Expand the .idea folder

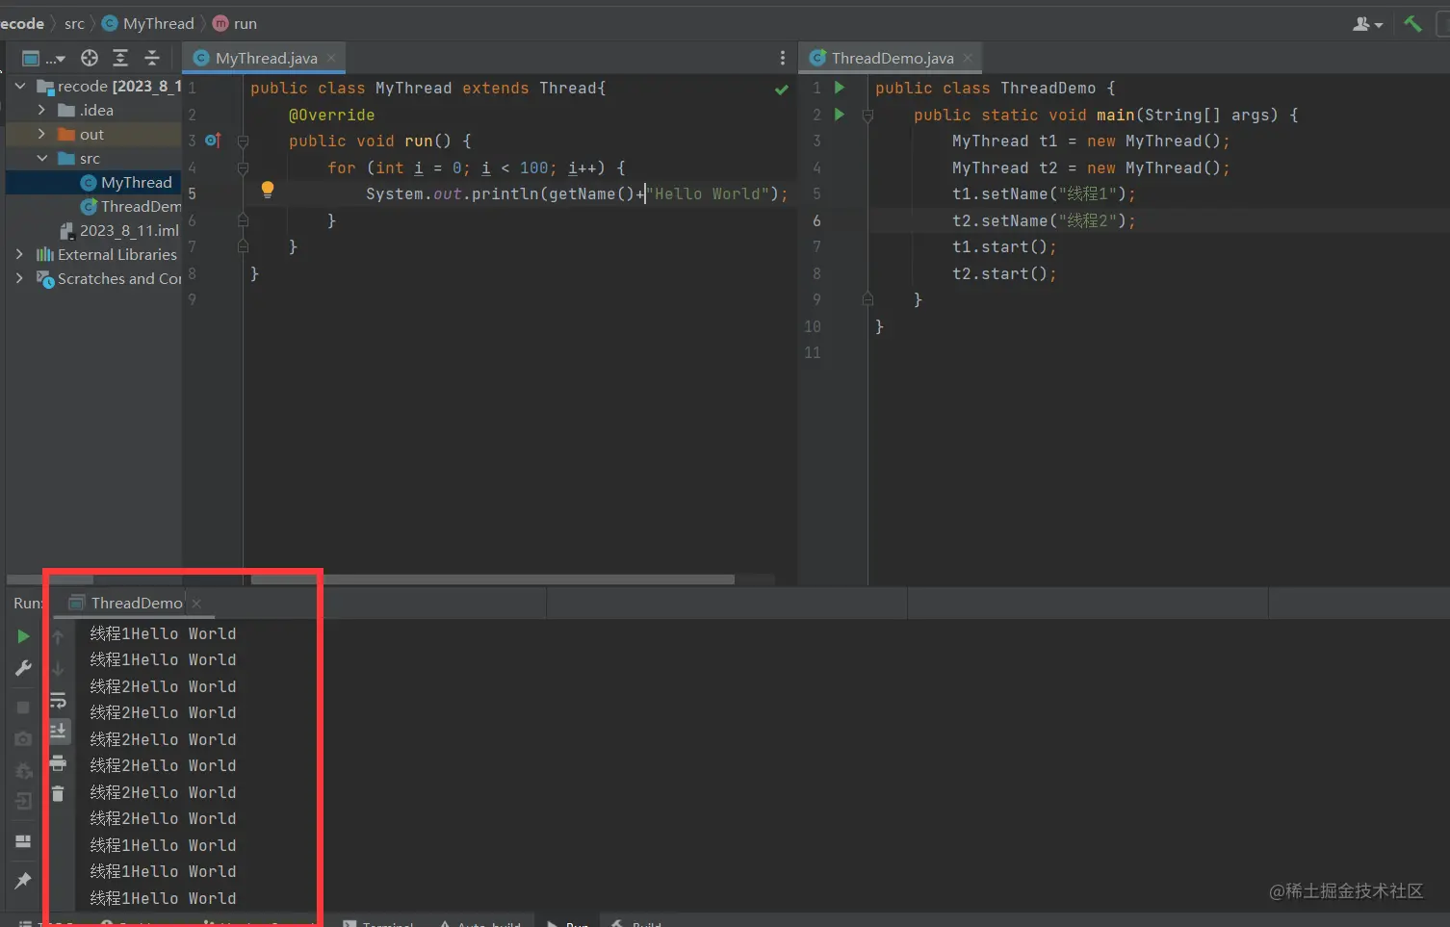click(41, 110)
